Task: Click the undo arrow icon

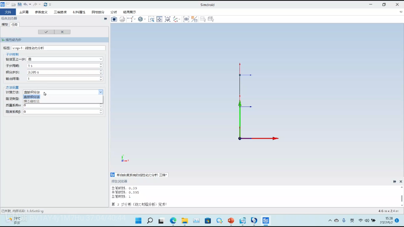Action: [25, 4]
